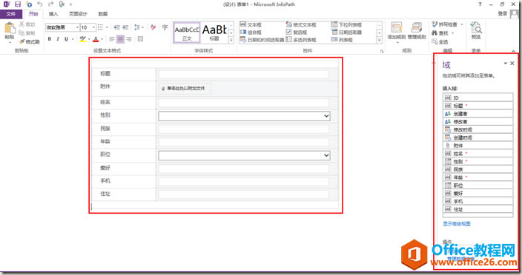Insert a 列表框 list box control
522x275 pixels.
click(342, 40)
